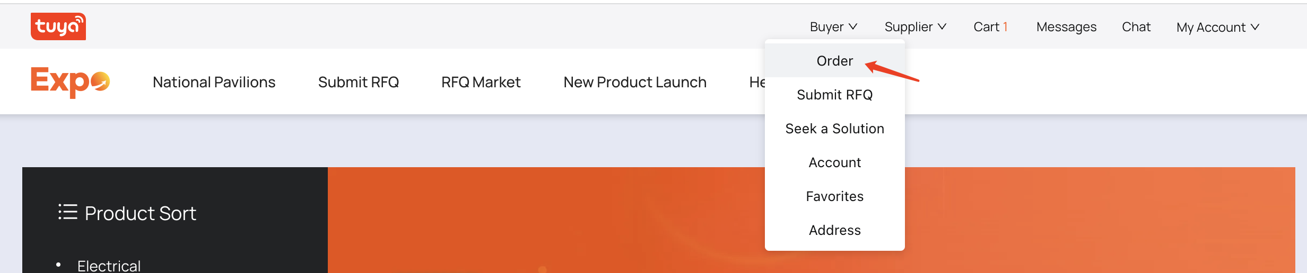Click the Expo logo

[x=70, y=82]
